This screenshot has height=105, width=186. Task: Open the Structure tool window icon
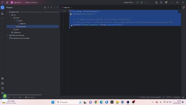[x=2, y=14]
